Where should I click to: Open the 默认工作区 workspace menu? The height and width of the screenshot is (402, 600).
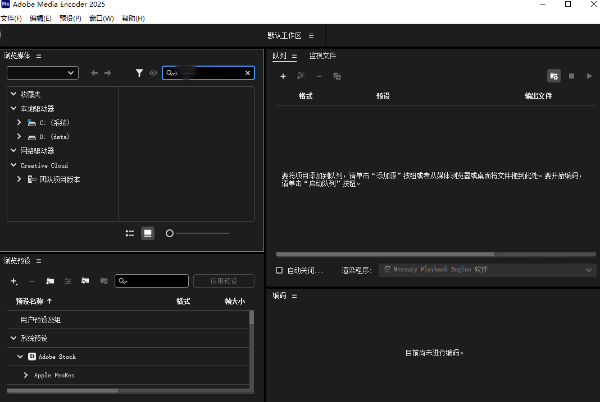[x=311, y=35]
